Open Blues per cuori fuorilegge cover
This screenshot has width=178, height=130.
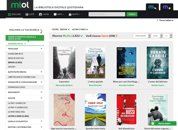pos(126,63)
